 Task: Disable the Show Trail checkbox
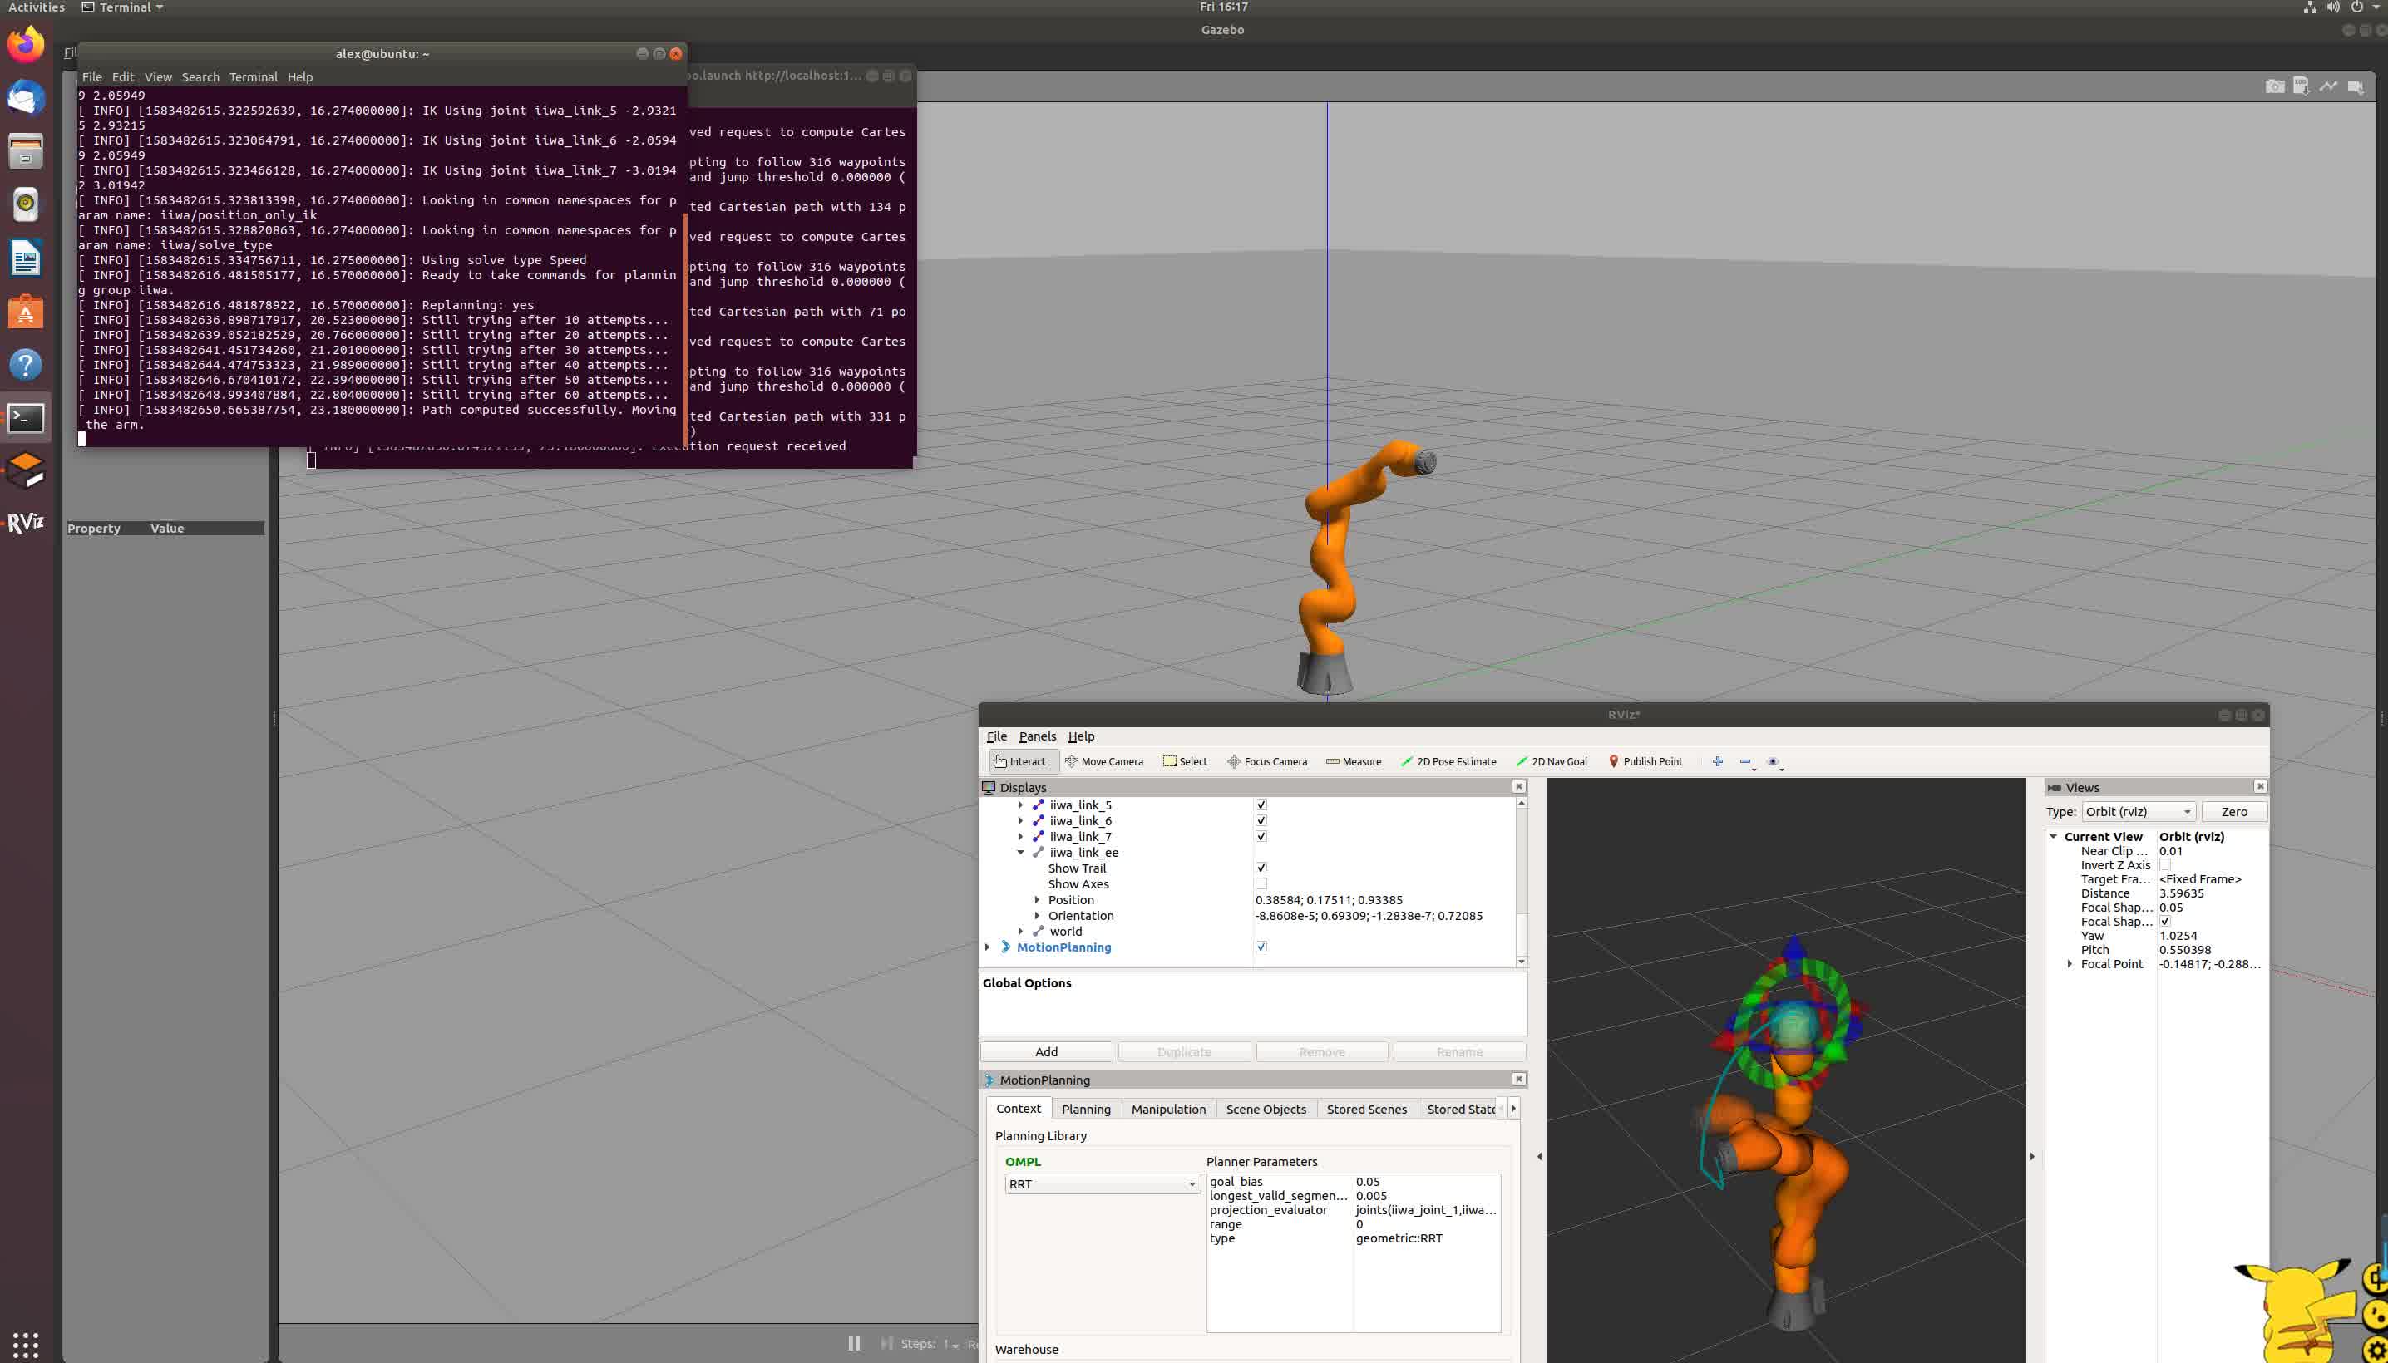point(1261,868)
